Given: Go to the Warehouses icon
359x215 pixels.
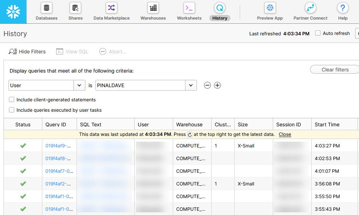Looking at the screenshot, I should [153, 8].
